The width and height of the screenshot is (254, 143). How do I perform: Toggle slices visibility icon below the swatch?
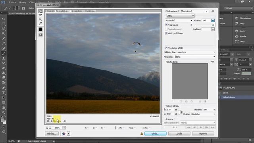[x=40, y=35]
